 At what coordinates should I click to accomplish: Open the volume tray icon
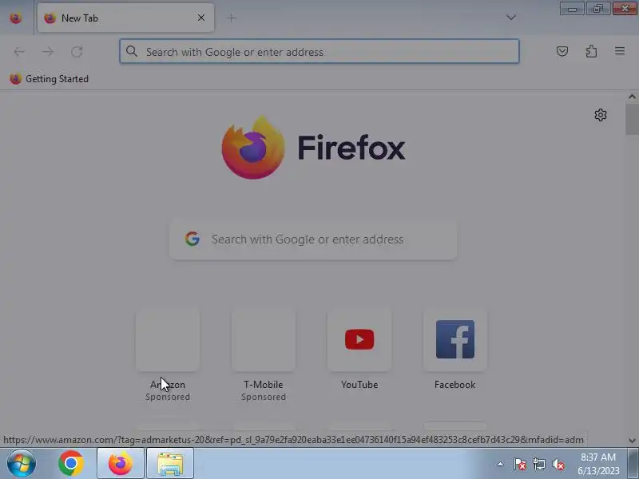558,464
